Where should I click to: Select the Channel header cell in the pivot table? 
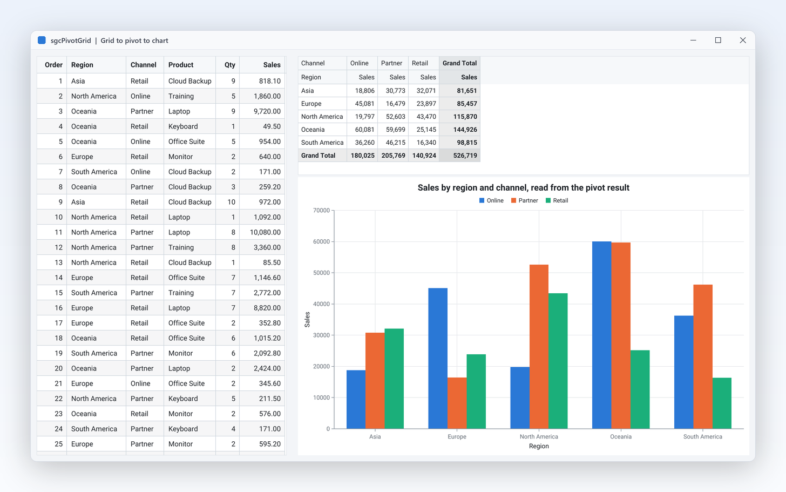point(322,63)
